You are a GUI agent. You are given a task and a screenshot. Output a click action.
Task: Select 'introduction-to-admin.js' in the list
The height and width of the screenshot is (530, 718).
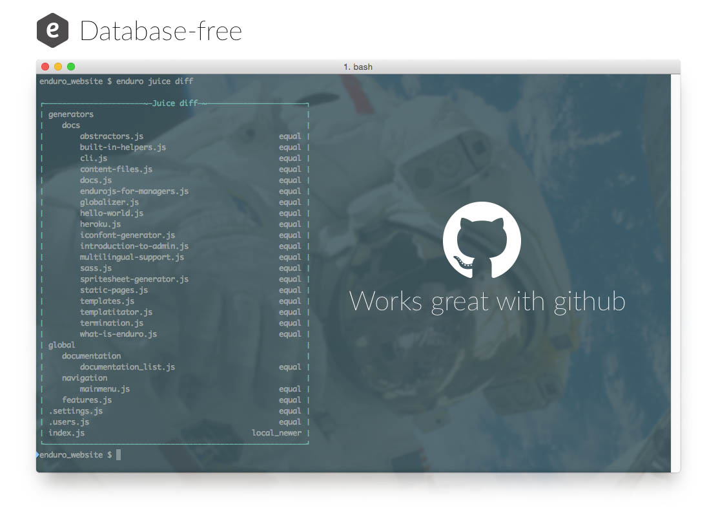click(134, 246)
